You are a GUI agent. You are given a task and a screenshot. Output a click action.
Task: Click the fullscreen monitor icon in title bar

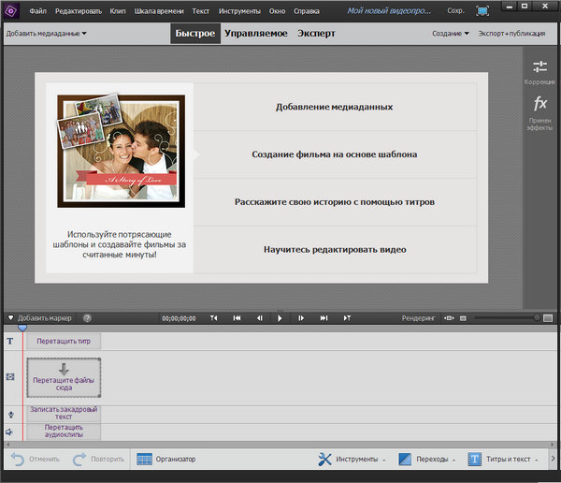click(481, 11)
